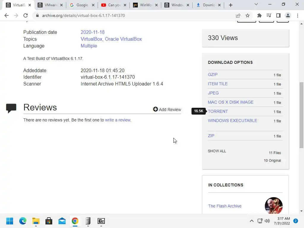Click the page vertical scrollbar thumb

point(301,115)
